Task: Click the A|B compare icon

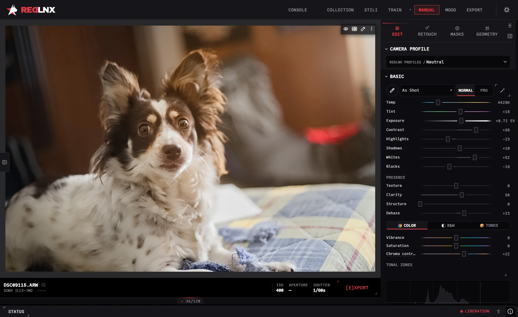Action: tap(354, 29)
